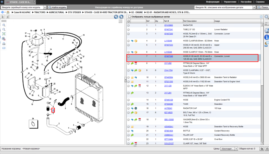269x154 pixels.
Task: Open part search field dropdown arrow
Action: (x=254, y=7)
